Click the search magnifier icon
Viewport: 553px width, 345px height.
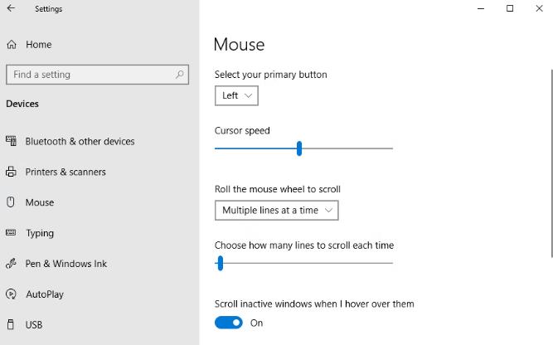pos(180,75)
